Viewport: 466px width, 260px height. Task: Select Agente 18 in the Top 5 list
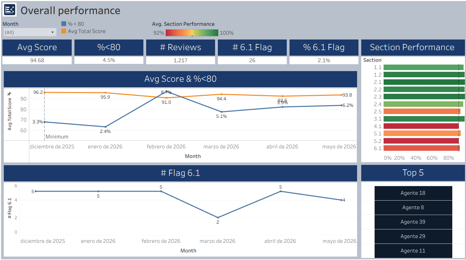point(413,193)
